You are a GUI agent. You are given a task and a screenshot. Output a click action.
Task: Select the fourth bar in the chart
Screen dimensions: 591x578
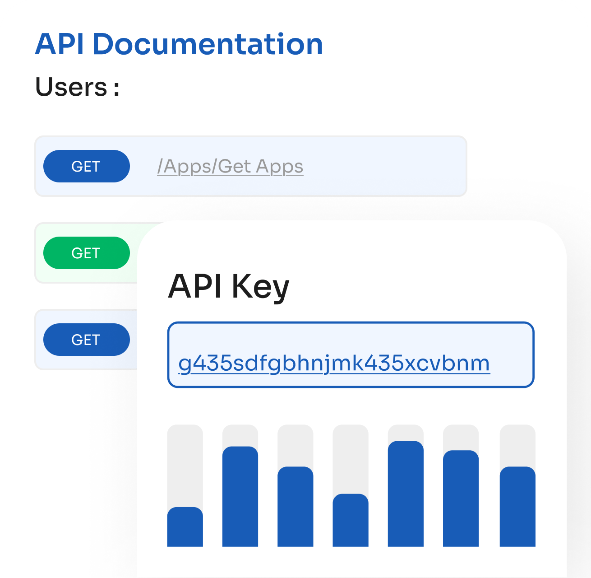[x=351, y=520]
